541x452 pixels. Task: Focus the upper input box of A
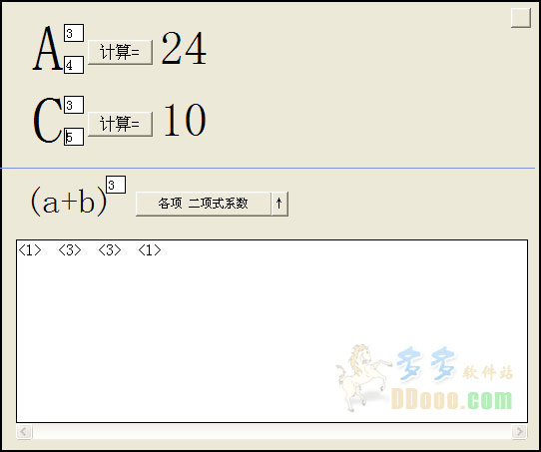(74, 33)
